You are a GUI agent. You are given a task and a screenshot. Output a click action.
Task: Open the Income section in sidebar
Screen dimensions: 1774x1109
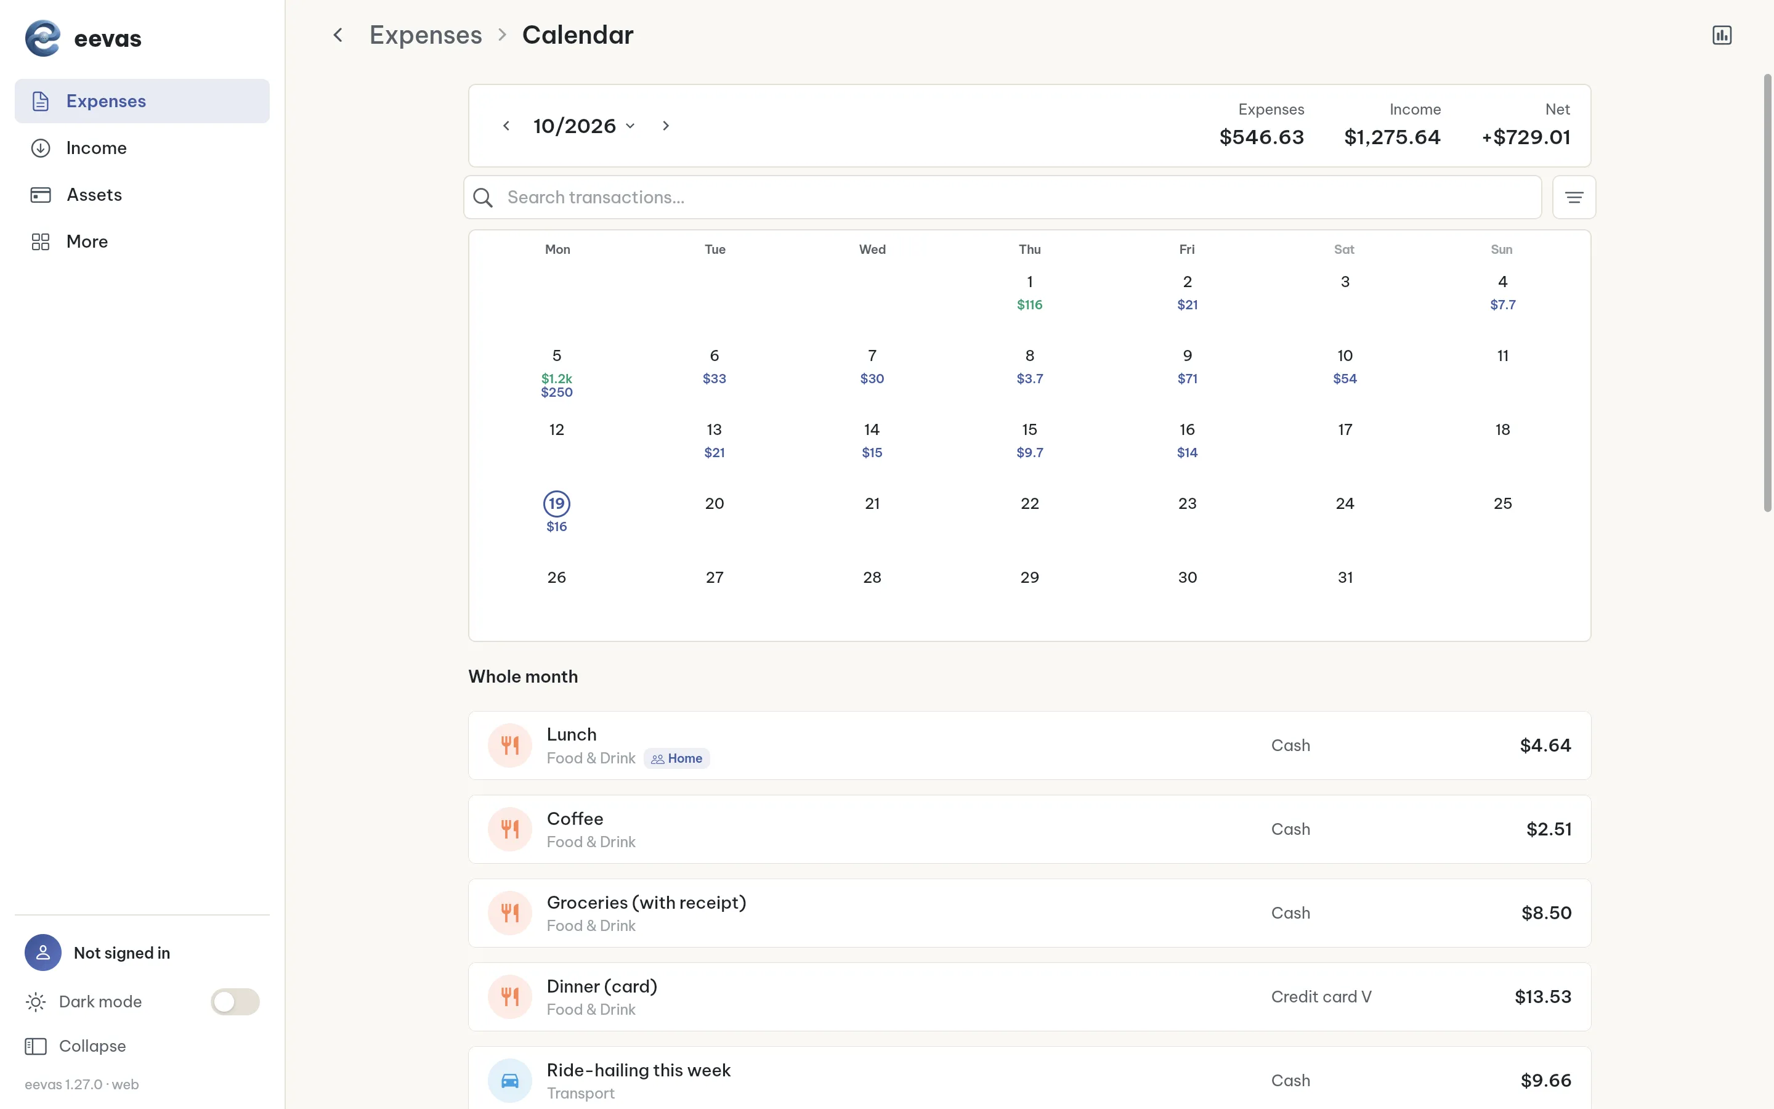[x=142, y=148]
